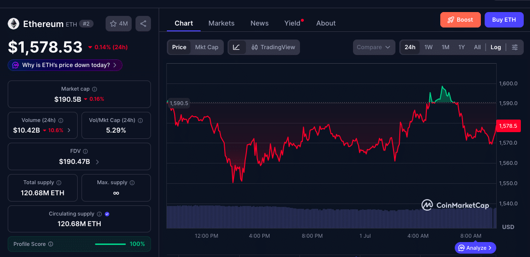
Task: Open the Compare dropdown
Action: (374, 47)
